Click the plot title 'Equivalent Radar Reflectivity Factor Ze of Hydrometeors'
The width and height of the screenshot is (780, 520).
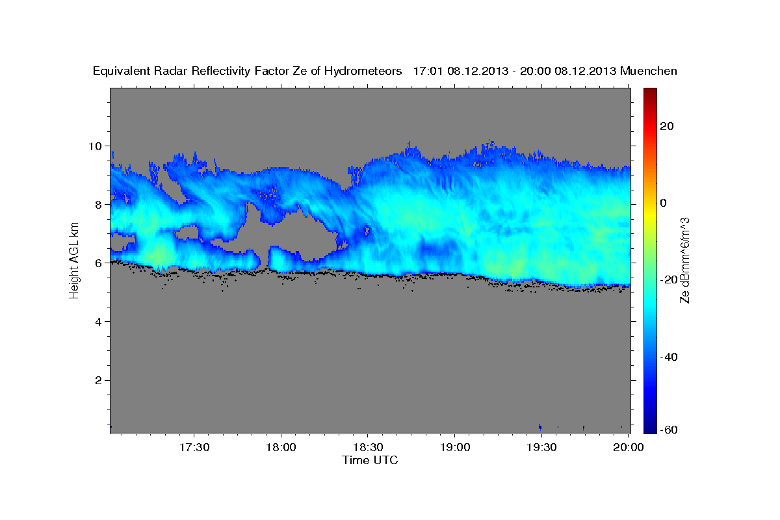click(248, 71)
